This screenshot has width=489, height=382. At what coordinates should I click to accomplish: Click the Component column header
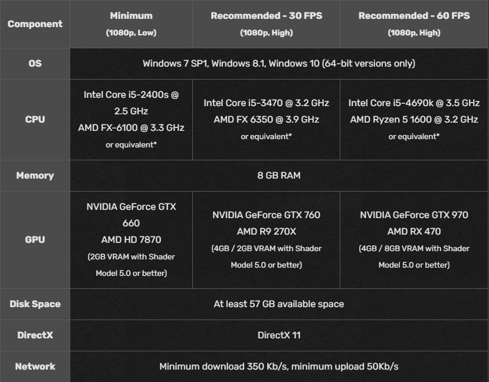[x=35, y=24]
